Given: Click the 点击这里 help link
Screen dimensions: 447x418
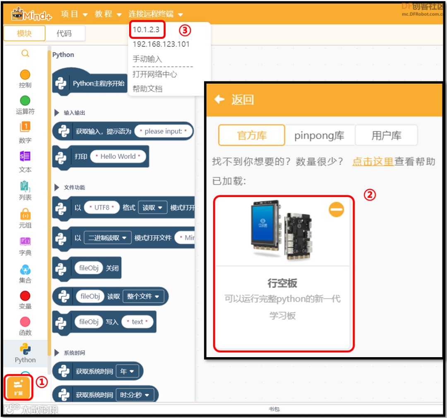Looking at the screenshot, I should pyautogui.click(x=373, y=162).
